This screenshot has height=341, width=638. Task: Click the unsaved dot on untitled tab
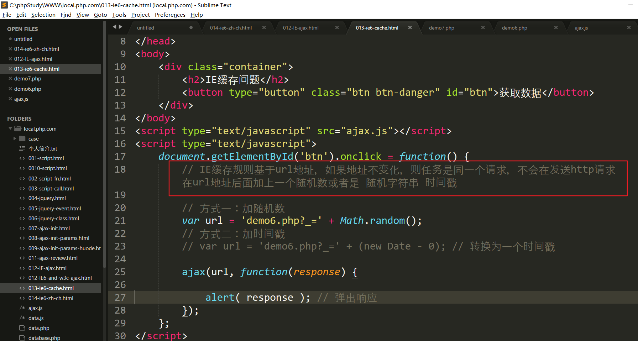(x=191, y=28)
